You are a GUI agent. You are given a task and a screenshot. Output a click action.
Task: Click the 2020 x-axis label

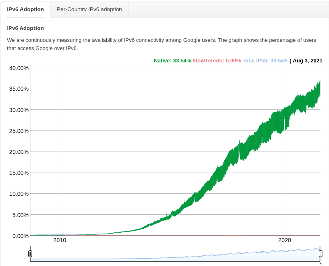[285, 241]
